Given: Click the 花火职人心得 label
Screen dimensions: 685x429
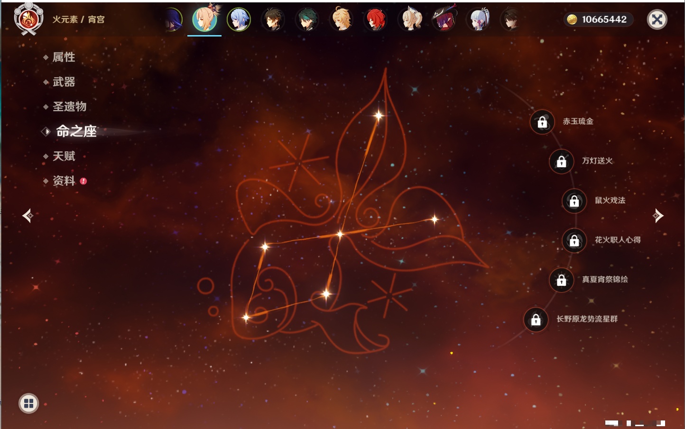Looking at the screenshot, I should tap(618, 240).
